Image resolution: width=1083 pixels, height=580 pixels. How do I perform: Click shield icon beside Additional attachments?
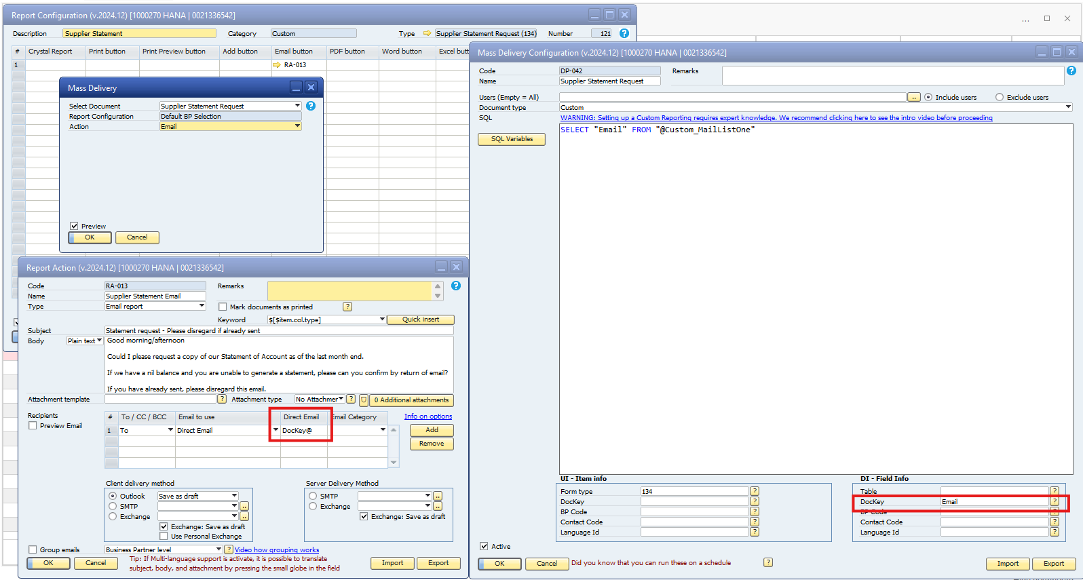(364, 400)
